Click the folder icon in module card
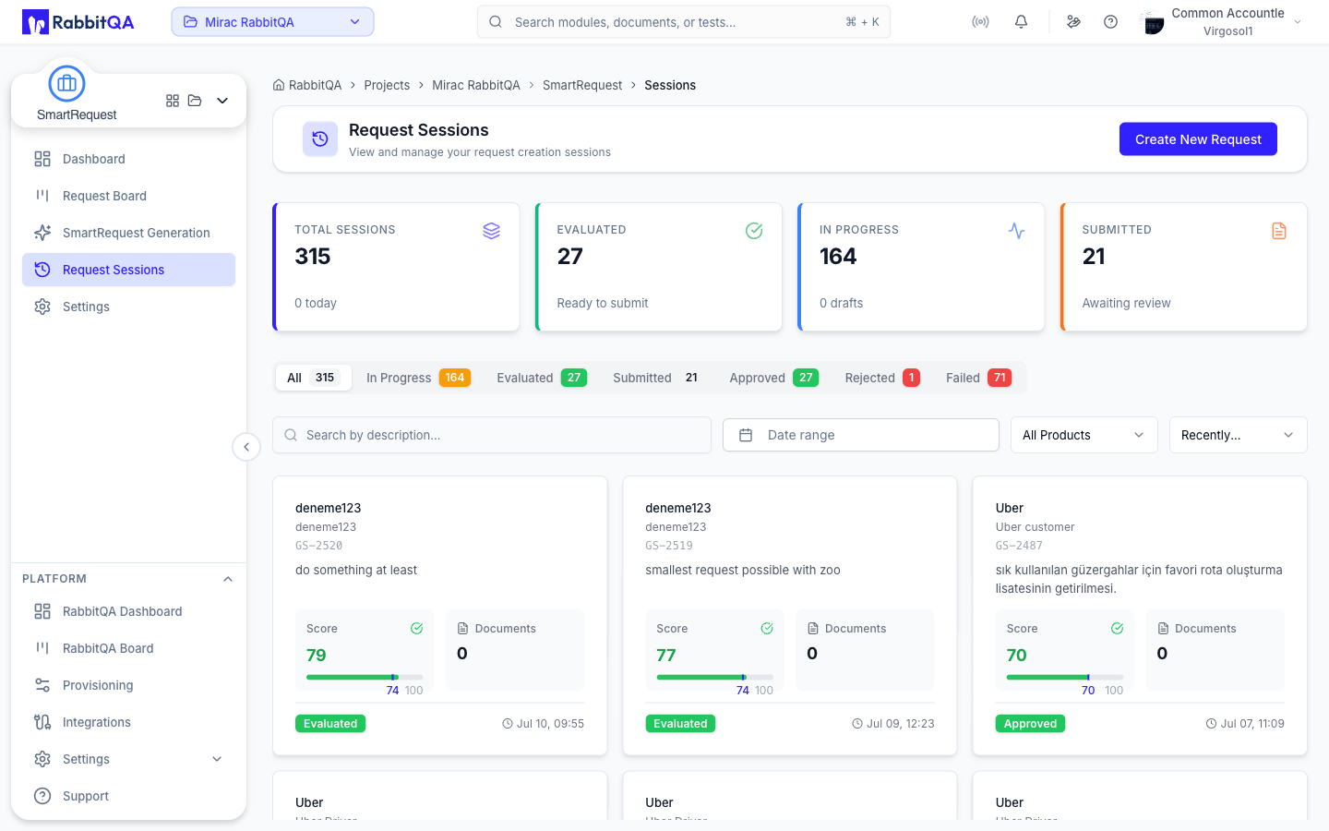 point(195,101)
